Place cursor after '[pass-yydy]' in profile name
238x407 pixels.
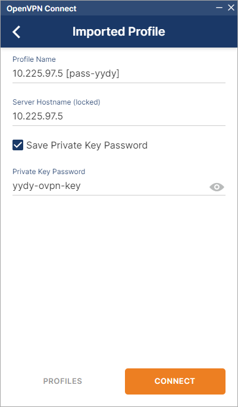pos(120,74)
